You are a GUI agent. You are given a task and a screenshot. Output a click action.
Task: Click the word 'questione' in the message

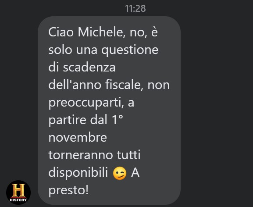click(130, 50)
